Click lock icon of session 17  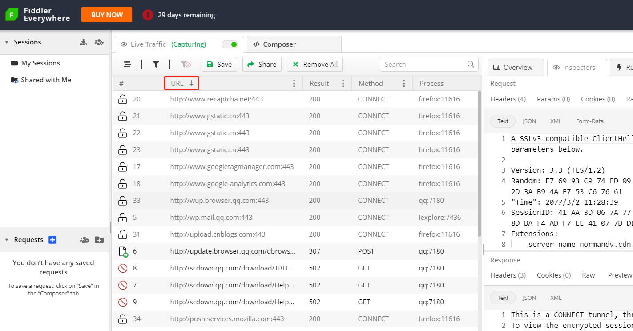tap(122, 167)
